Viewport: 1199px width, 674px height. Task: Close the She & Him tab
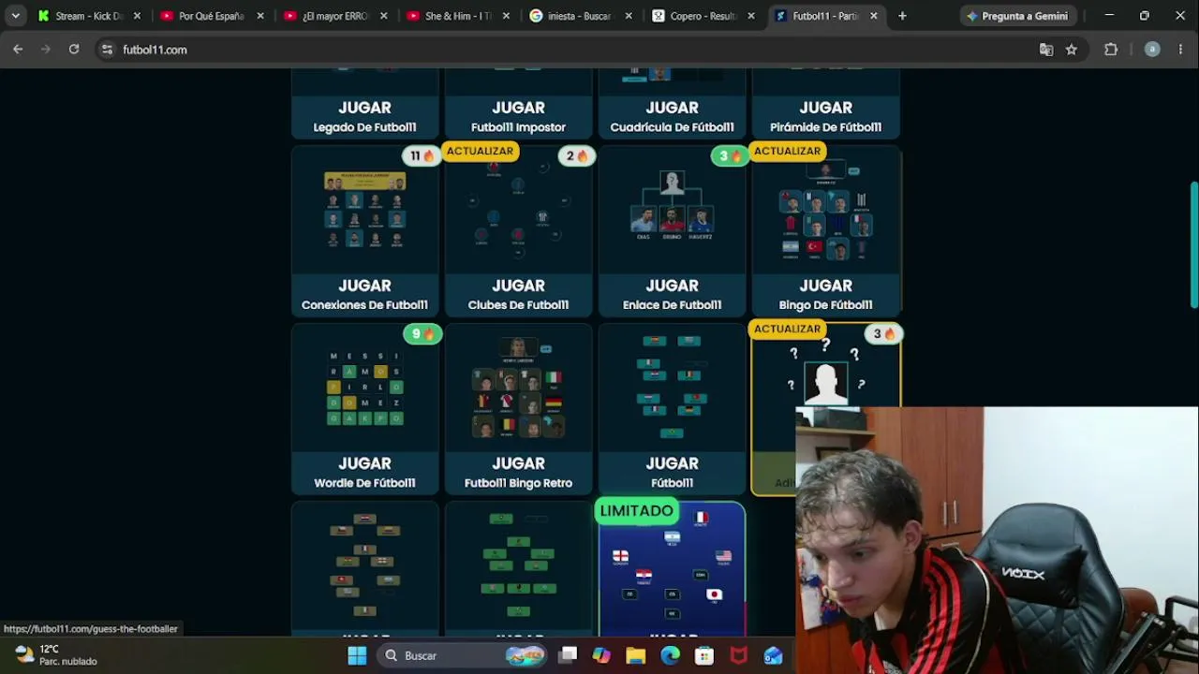(x=506, y=16)
